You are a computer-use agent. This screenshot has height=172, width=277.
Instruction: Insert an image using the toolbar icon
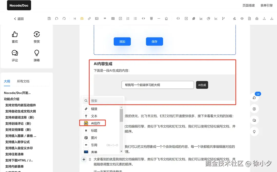click(x=96, y=18)
